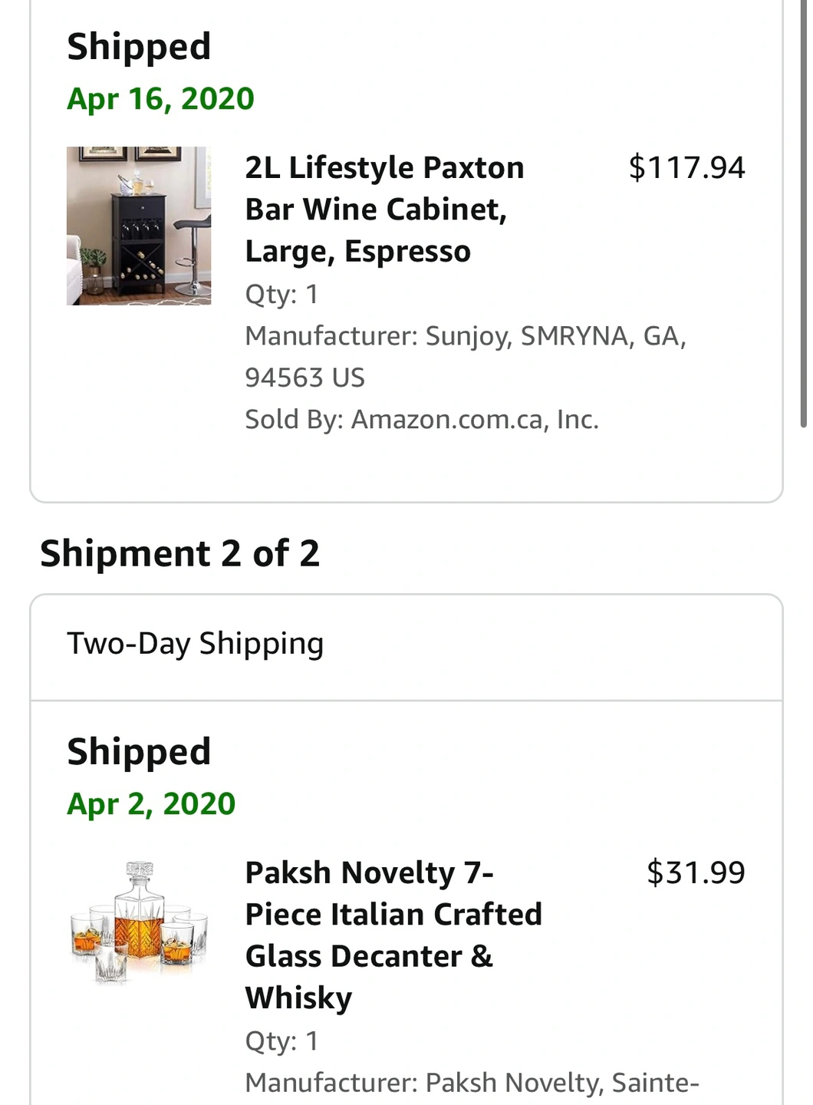Viewport: 813px width, 1105px height.
Task: Click the 94563 US address line
Action: (304, 378)
